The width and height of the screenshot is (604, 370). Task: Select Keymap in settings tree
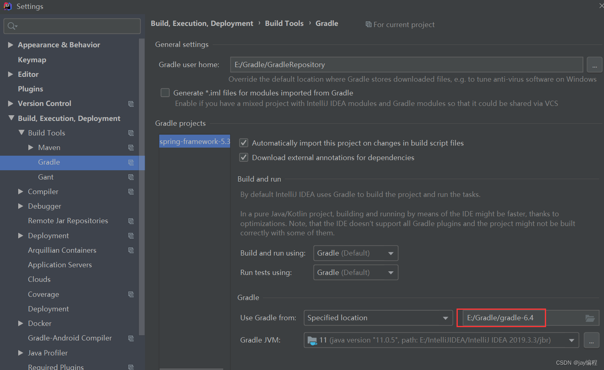tap(32, 60)
